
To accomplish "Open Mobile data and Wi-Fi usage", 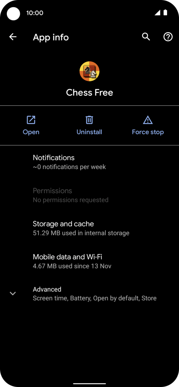I will click(89, 261).
